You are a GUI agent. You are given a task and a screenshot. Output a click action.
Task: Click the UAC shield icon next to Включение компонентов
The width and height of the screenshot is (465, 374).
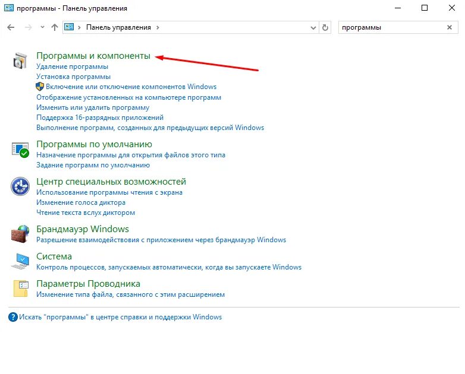40,87
